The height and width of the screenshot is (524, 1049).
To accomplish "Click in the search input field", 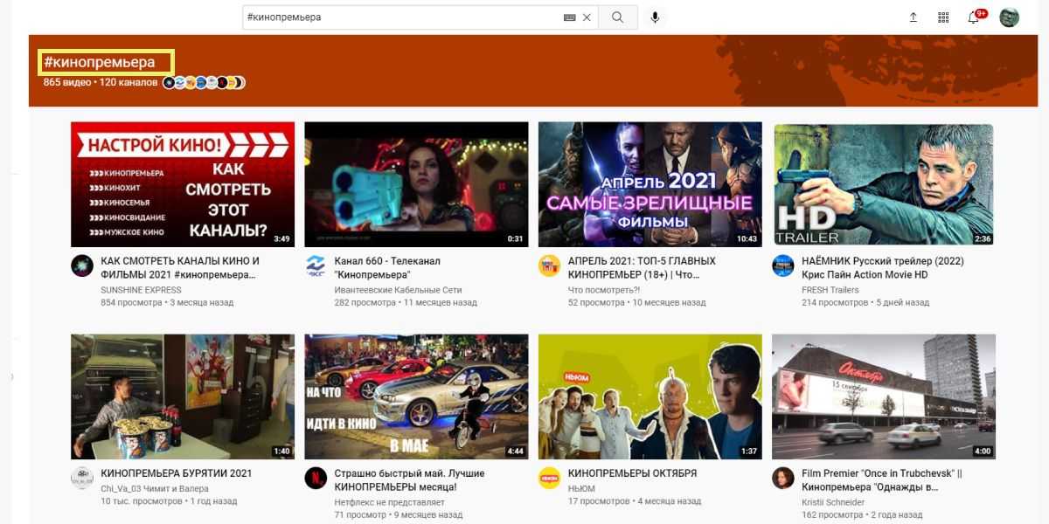I will [x=402, y=17].
